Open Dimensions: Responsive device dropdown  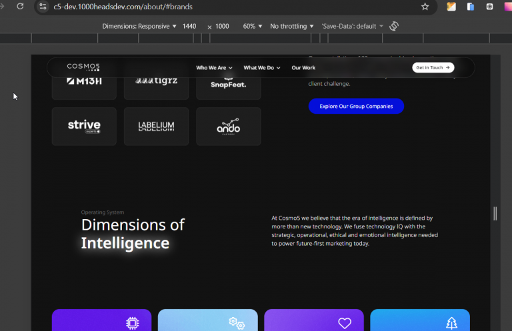[139, 26]
